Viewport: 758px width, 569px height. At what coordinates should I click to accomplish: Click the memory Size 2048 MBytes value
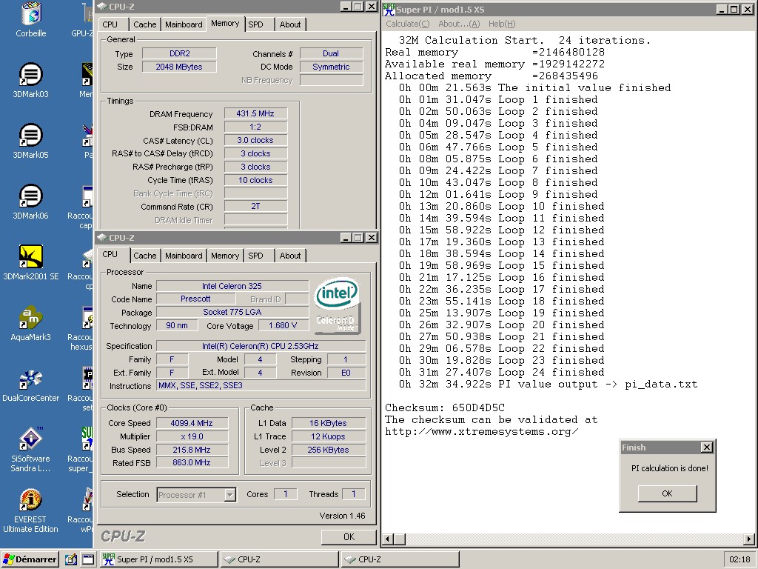coord(179,67)
